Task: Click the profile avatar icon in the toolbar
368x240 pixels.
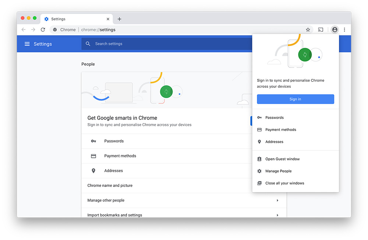Action: [335, 29]
